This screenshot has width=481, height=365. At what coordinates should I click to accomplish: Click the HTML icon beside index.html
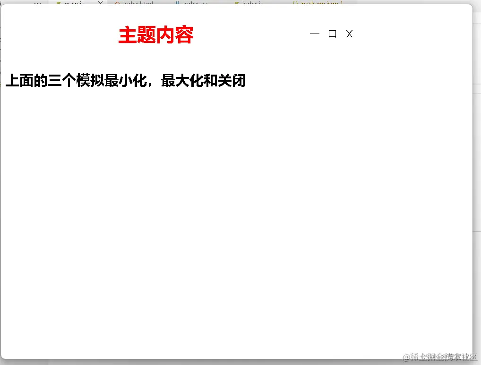pos(117,3)
